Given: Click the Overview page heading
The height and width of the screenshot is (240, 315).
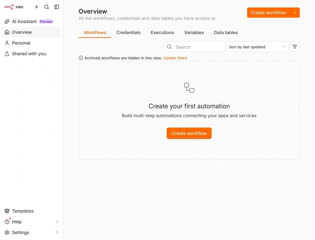Looking at the screenshot, I should (x=93, y=11).
